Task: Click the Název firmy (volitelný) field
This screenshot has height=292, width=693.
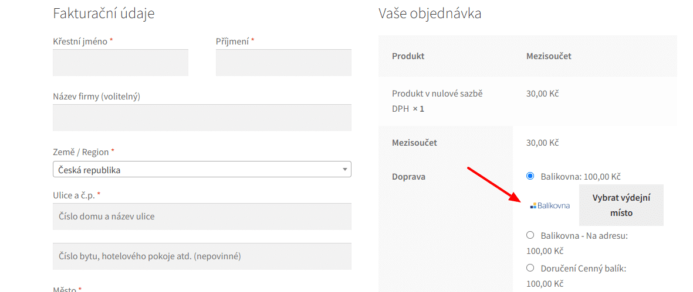Action: point(202,118)
